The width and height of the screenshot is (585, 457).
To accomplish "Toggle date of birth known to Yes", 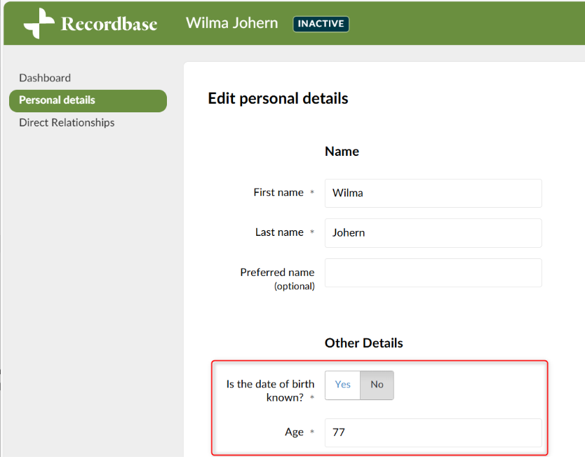I will point(342,385).
